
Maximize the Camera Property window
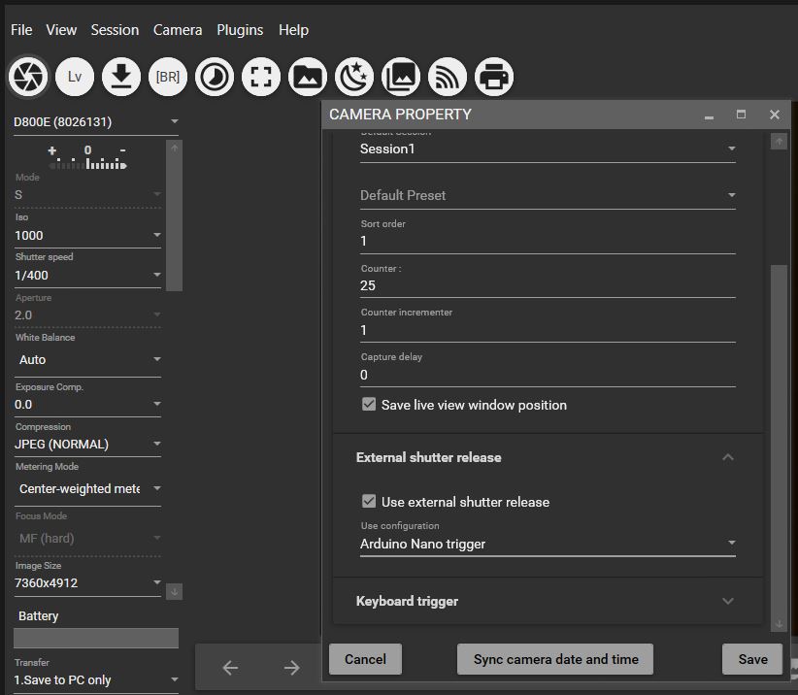click(x=741, y=115)
